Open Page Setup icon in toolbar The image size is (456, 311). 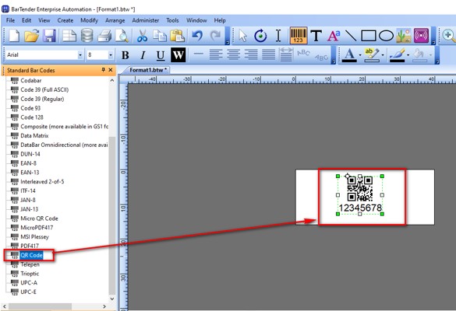tap(69, 36)
